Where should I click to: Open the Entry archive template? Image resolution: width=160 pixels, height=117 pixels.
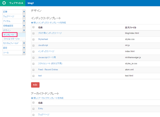pos(41,109)
